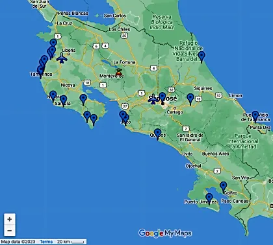The width and height of the screenshot is (273, 245).
Task: Click the Cartago city label
Action: (175, 112)
